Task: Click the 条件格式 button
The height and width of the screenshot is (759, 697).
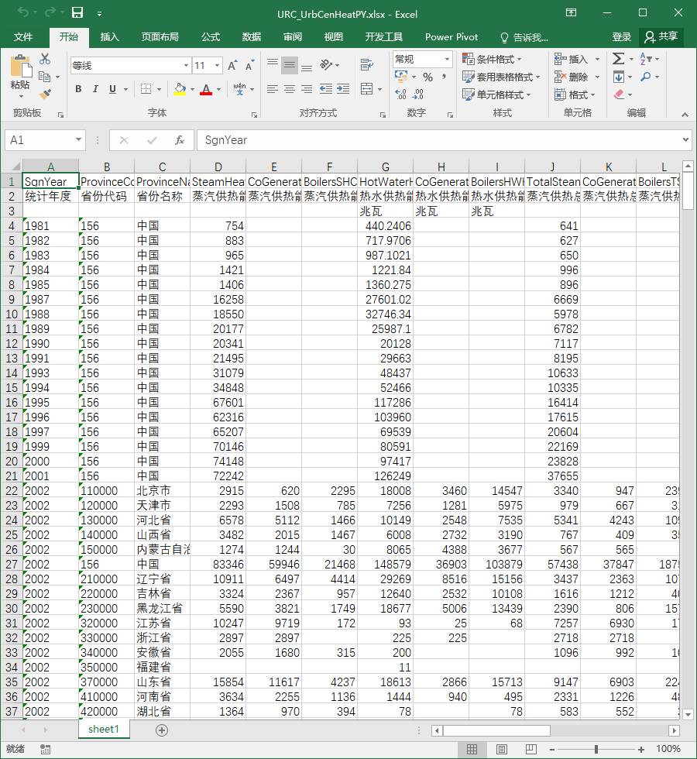Action: click(492, 59)
